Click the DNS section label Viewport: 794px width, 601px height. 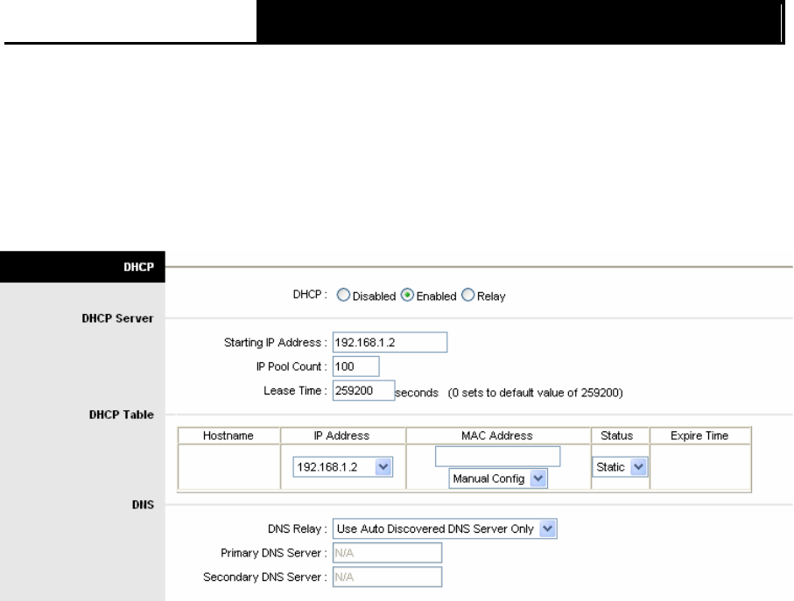(143, 505)
